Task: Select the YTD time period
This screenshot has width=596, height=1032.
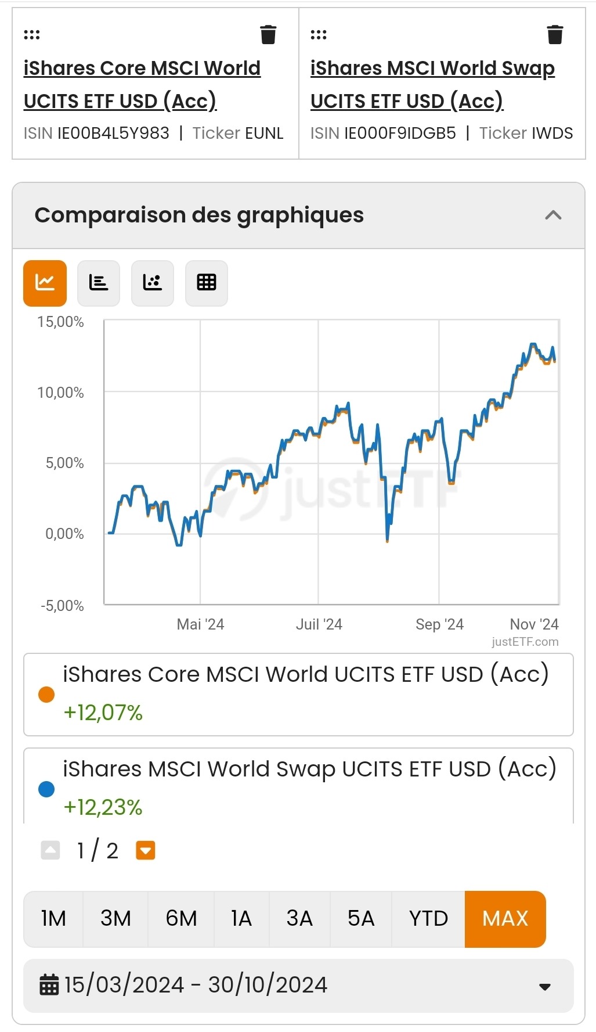Action: tap(428, 919)
